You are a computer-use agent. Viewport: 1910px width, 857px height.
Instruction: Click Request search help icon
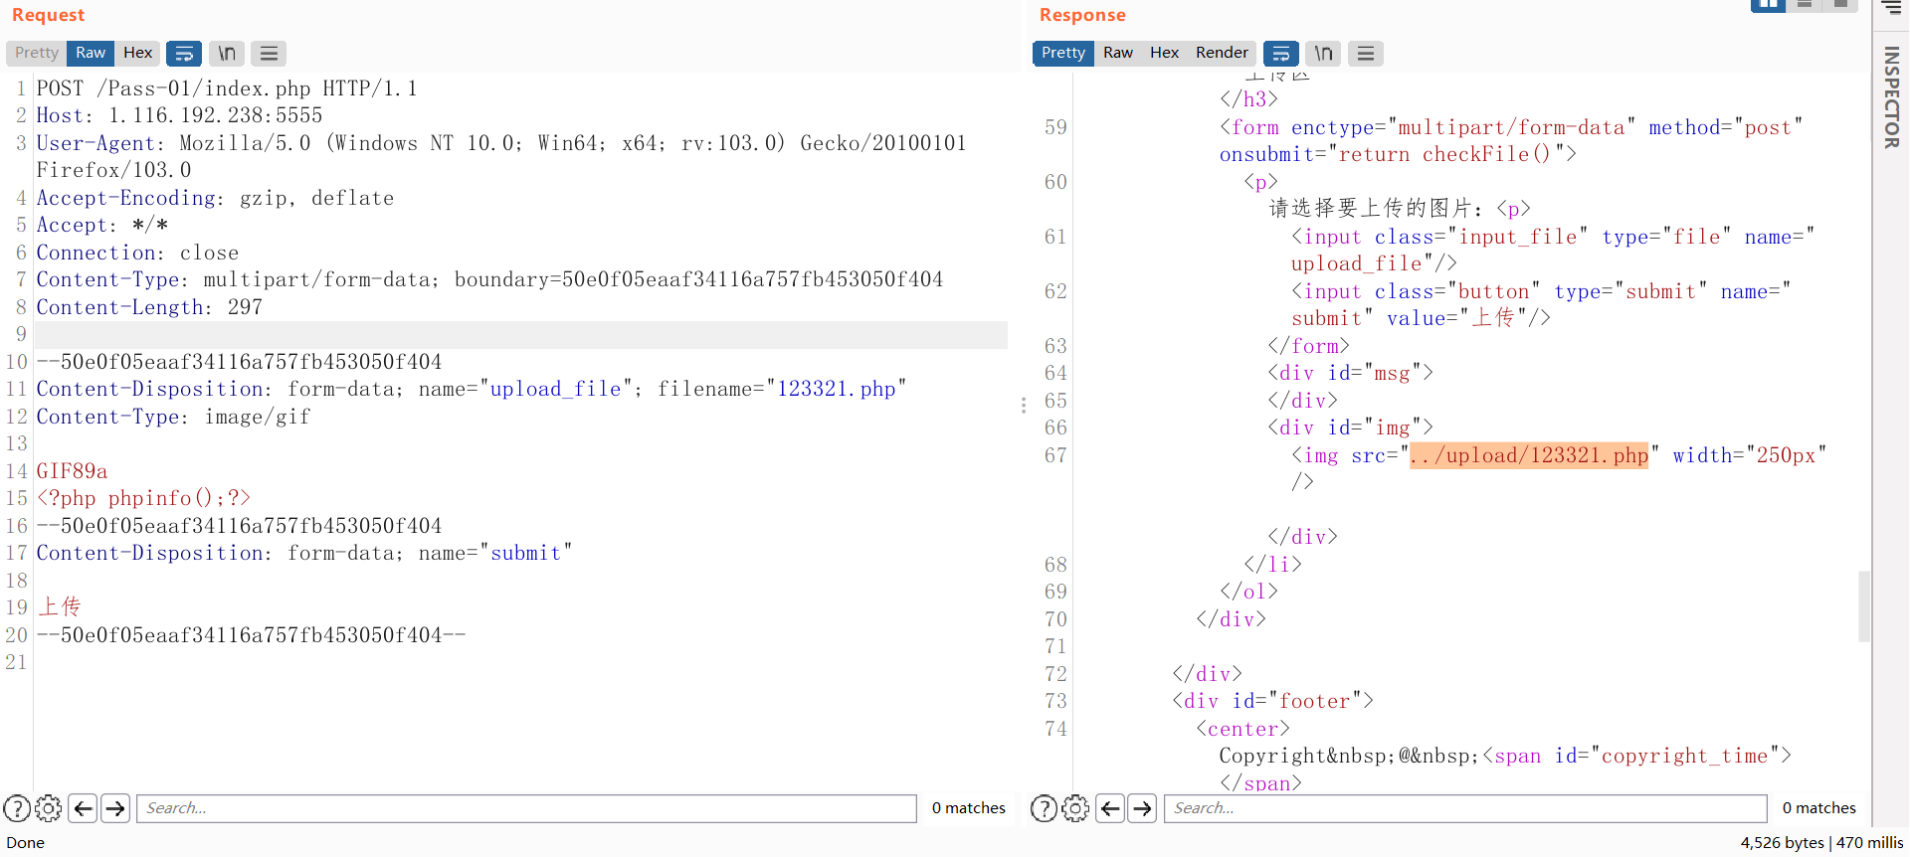point(17,808)
